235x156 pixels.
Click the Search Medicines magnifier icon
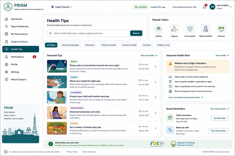pyautogui.click(x=6, y=26)
